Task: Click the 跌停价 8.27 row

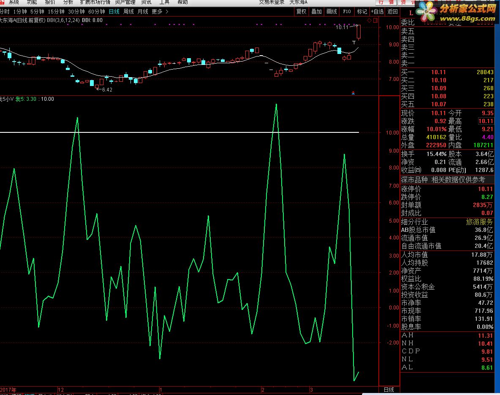Action: click(x=447, y=197)
